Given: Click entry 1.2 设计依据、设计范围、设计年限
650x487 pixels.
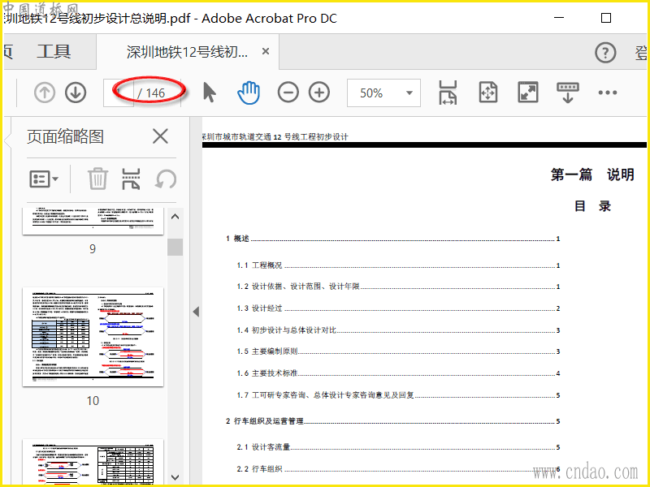Looking at the screenshot, I should [x=398, y=287].
